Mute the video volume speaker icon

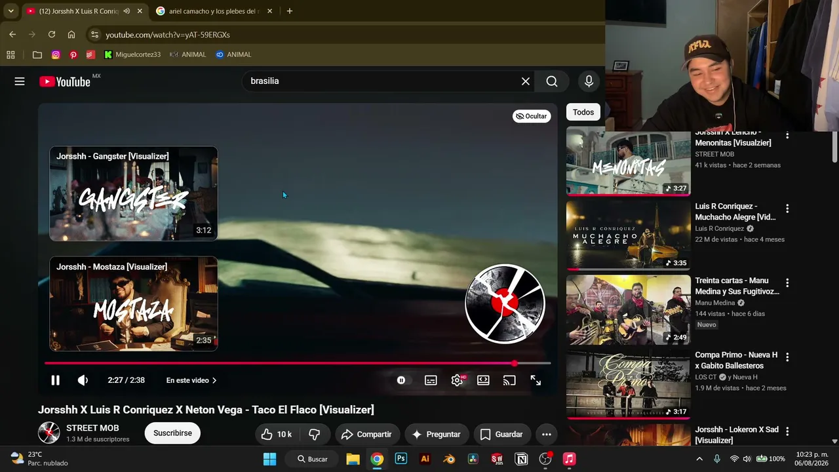tap(83, 380)
